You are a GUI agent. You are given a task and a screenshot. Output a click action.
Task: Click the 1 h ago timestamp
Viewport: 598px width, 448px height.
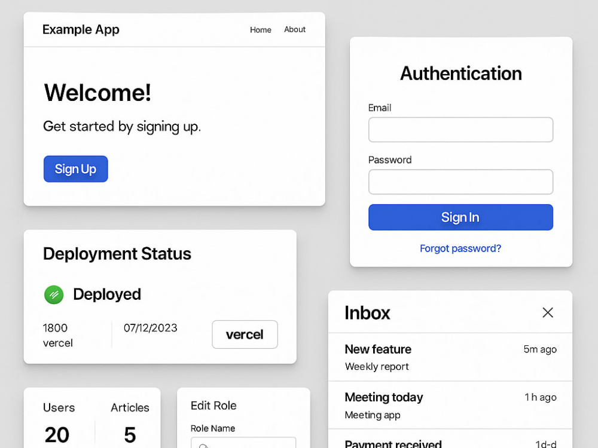(x=541, y=397)
